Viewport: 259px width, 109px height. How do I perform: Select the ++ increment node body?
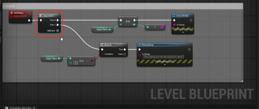(128, 22)
